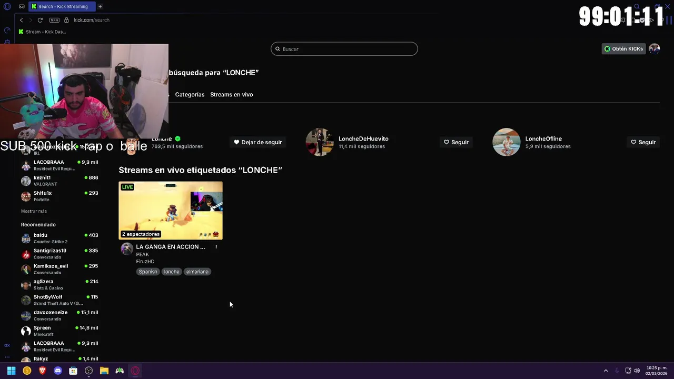Viewport: 674px width, 379px height.
Task: Open File Explorer from taskbar
Action: [104, 371]
